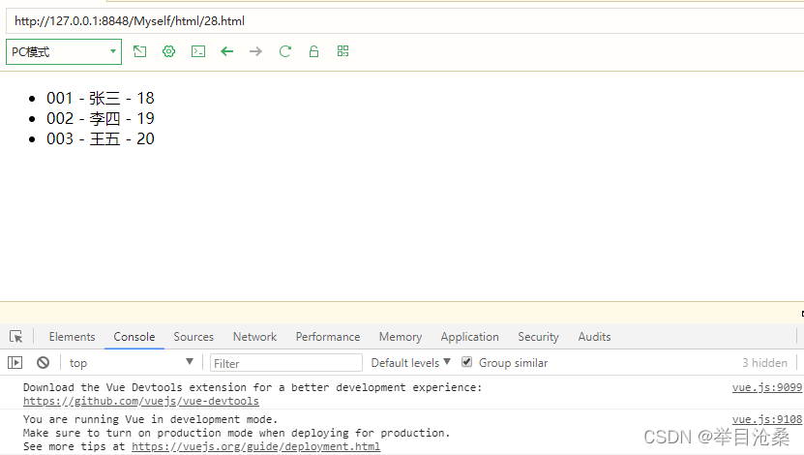Go forward with the right arrow
Screen dimensions: 804x455
[255, 51]
